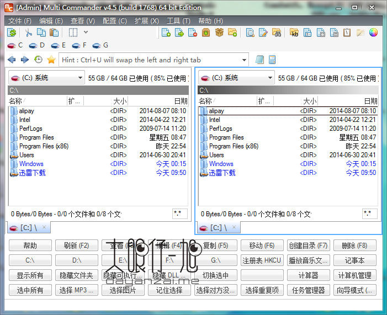
Task: Click the color wheel icon
Action: [x=373, y=33]
